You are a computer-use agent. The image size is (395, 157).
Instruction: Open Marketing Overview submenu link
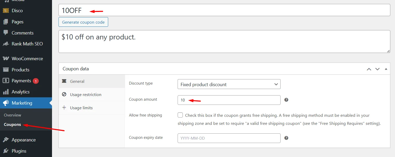tap(12, 115)
